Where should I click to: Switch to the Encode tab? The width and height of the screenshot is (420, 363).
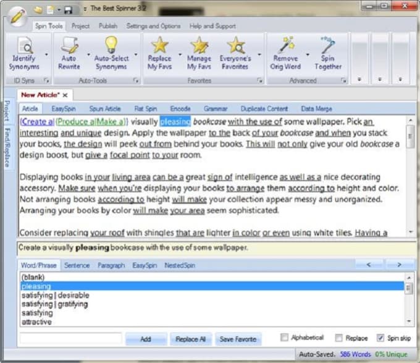click(x=180, y=109)
